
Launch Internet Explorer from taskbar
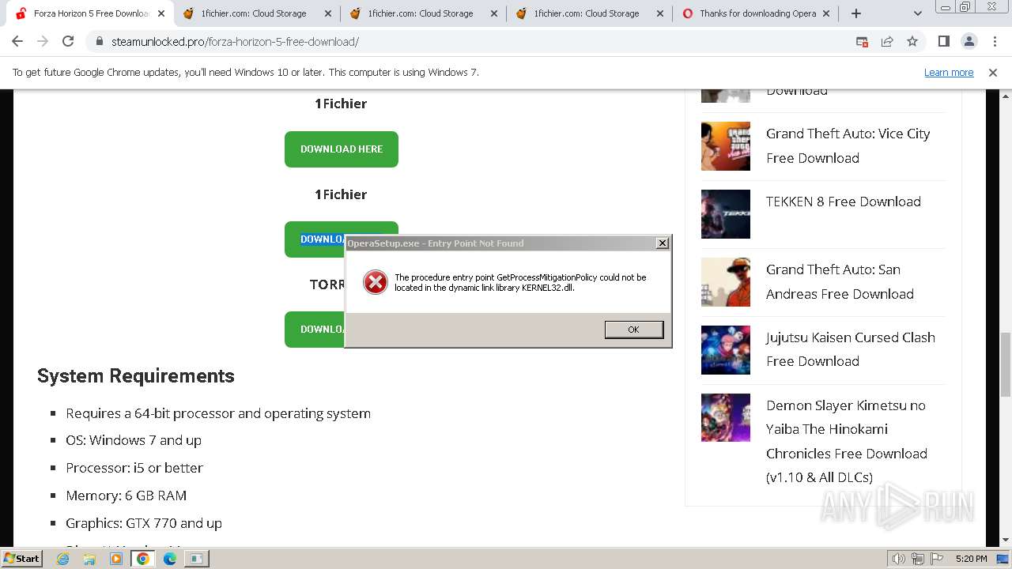pyautogui.click(x=63, y=559)
